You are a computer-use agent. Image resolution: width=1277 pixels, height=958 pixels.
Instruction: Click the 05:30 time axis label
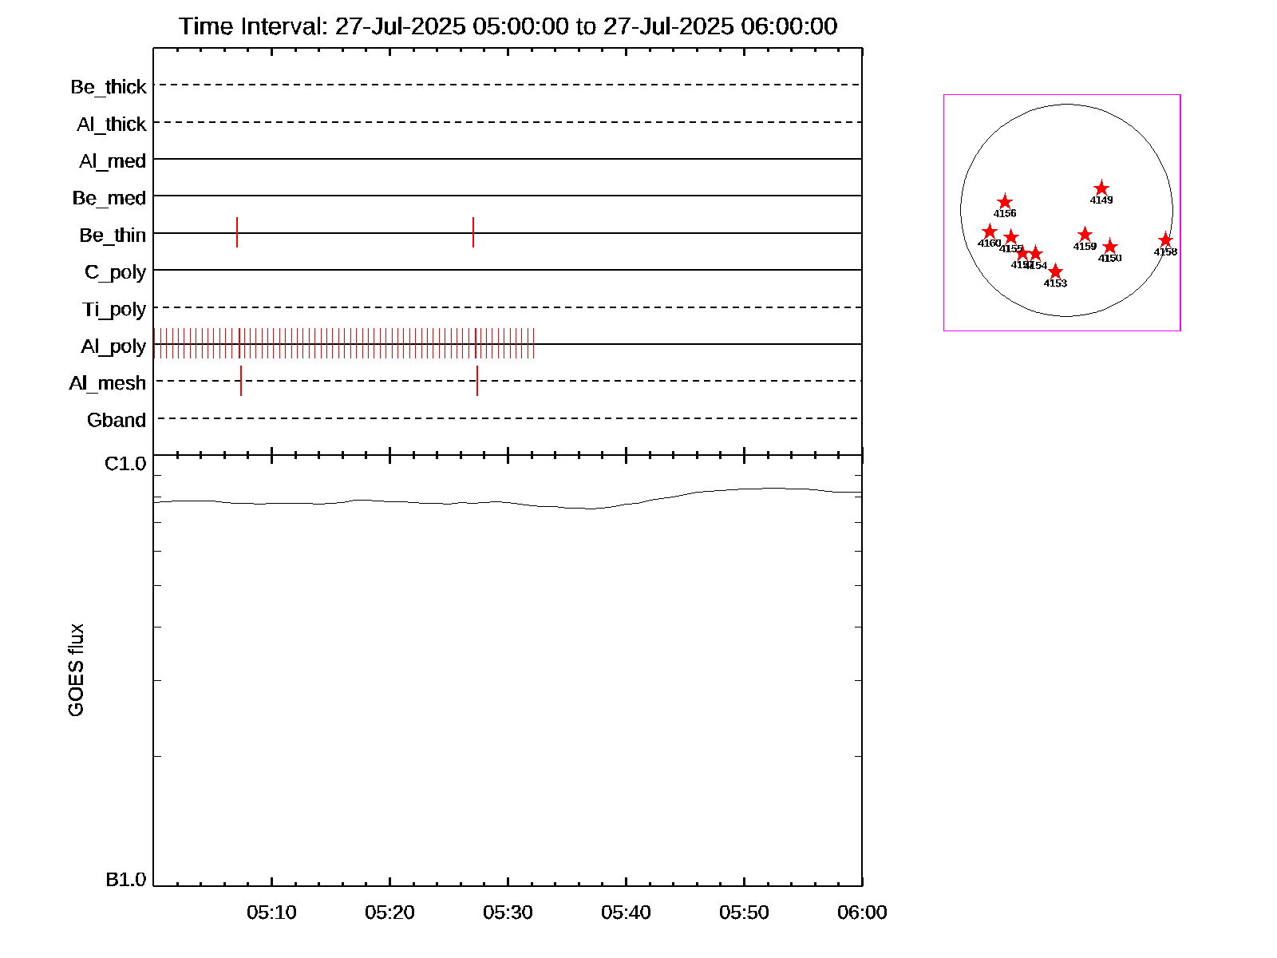508,912
